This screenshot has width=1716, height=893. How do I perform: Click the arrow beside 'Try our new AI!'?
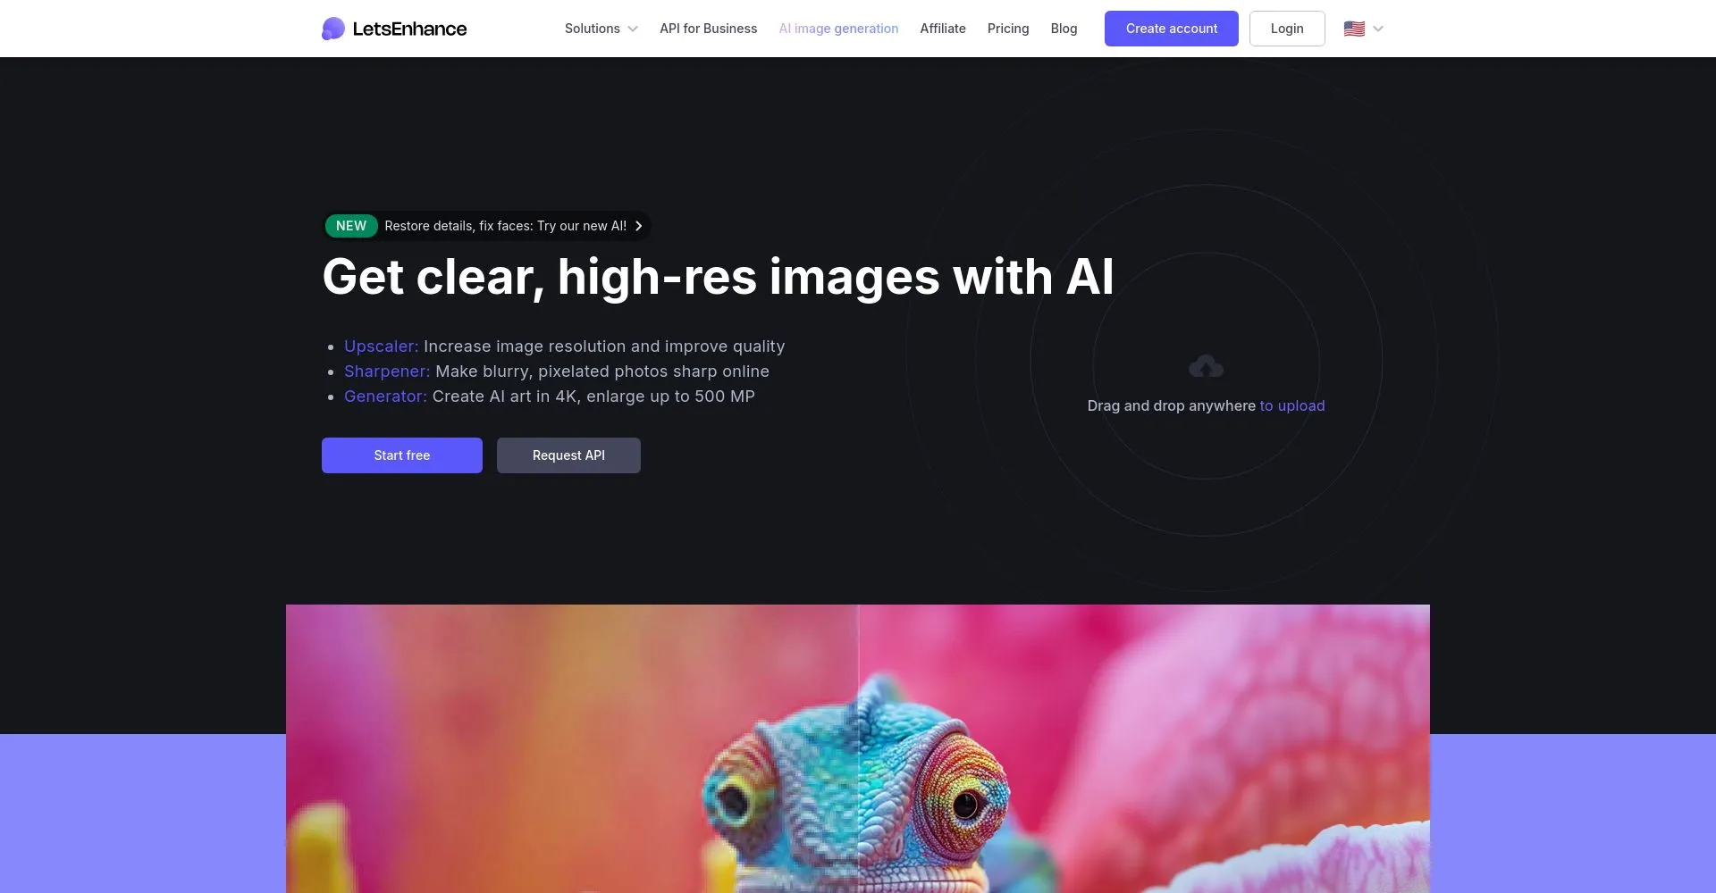coord(638,226)
